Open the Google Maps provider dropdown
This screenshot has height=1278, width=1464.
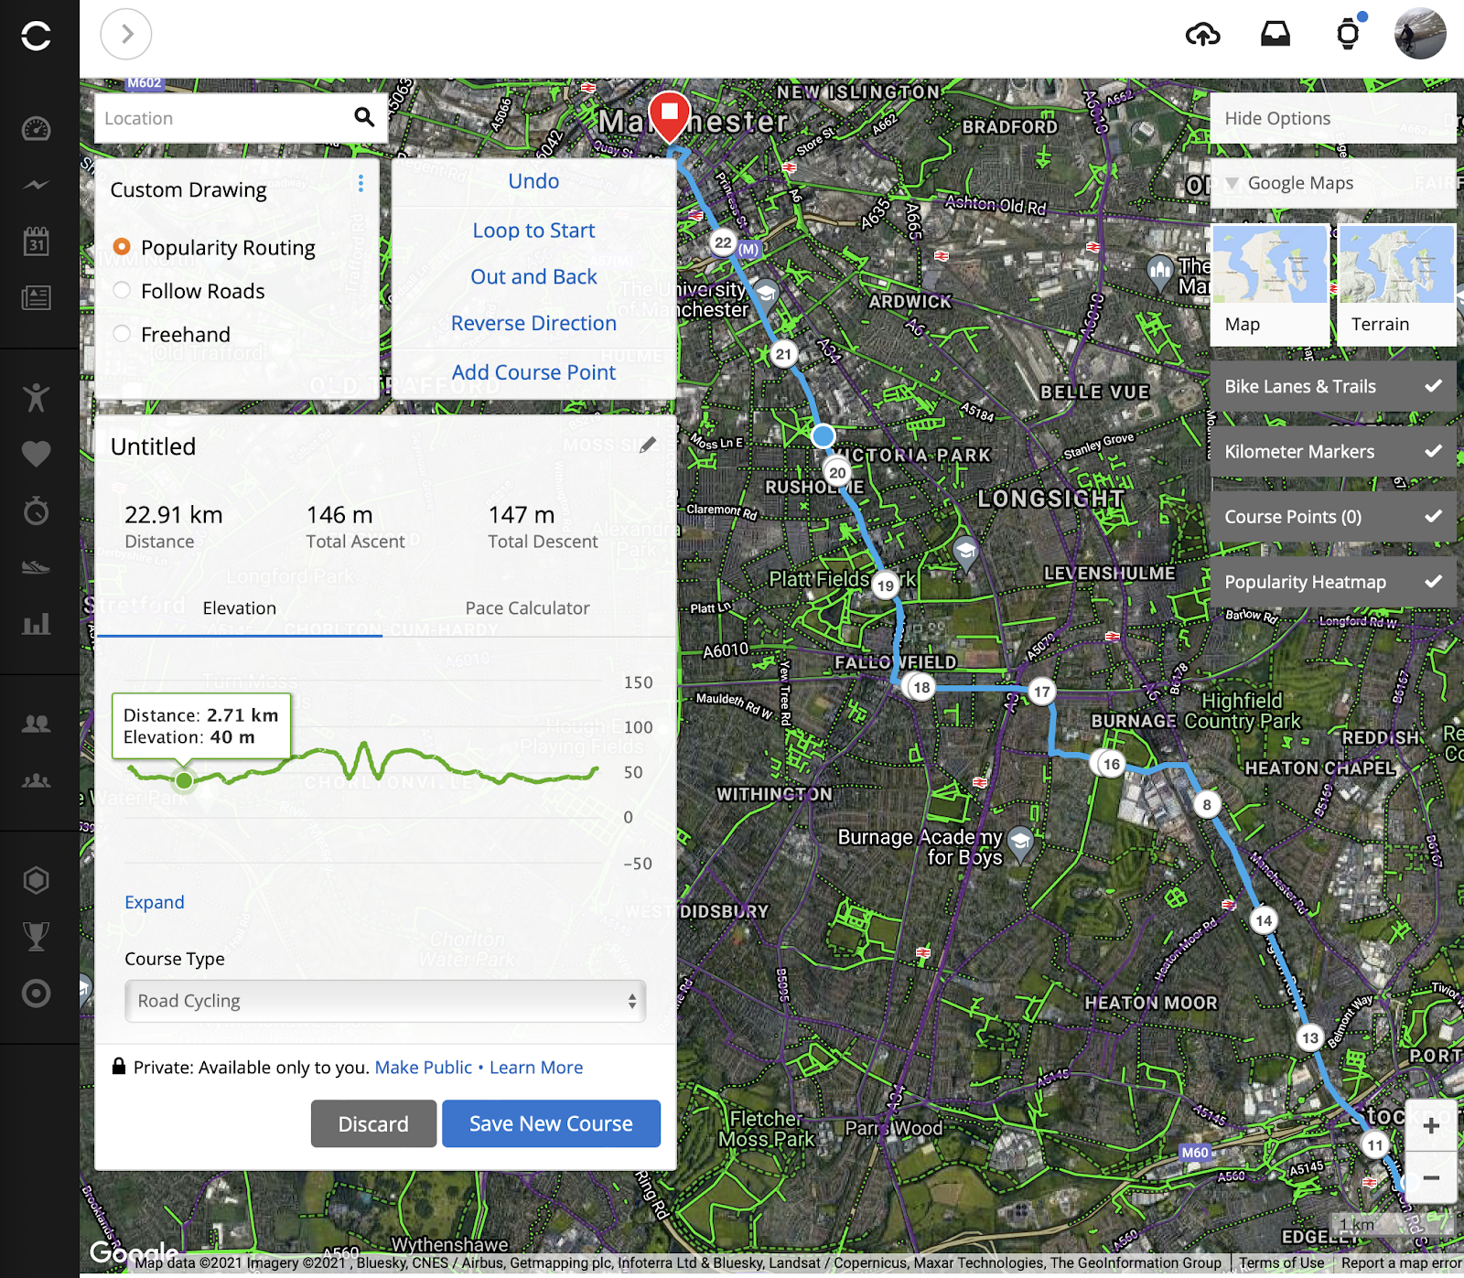[x=1333, y=183]
